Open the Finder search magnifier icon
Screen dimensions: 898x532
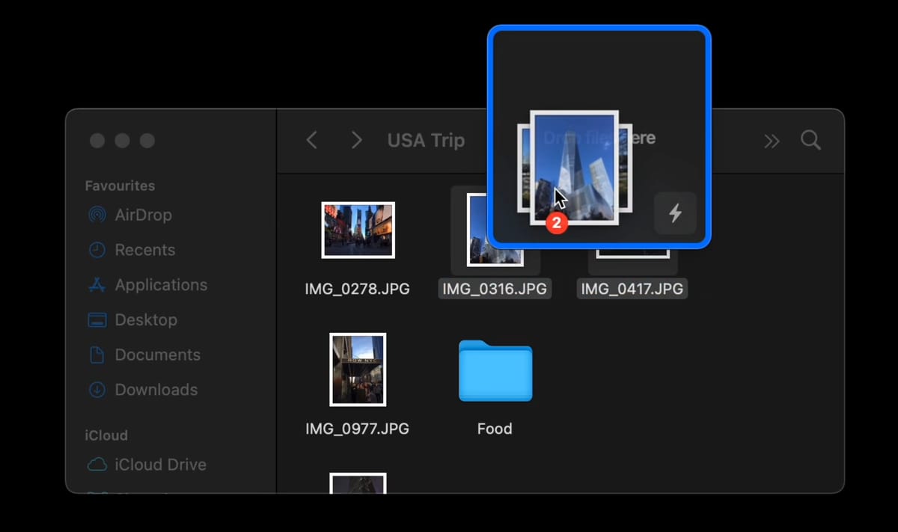point(810,140)
